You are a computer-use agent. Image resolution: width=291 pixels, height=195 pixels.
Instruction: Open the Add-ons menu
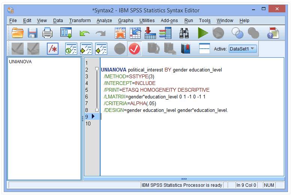point(169,21)
